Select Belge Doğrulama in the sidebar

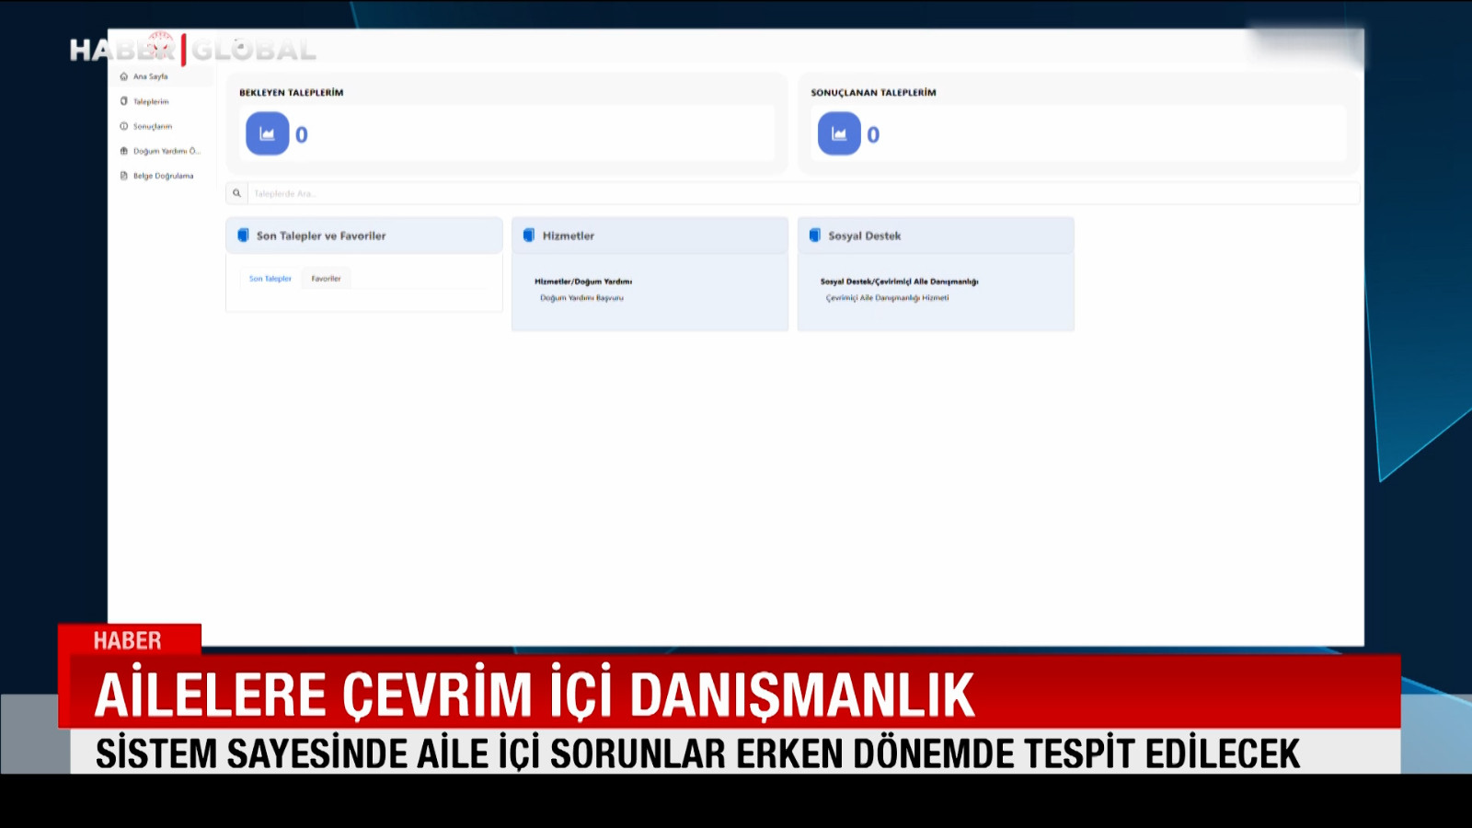(166, 176)
